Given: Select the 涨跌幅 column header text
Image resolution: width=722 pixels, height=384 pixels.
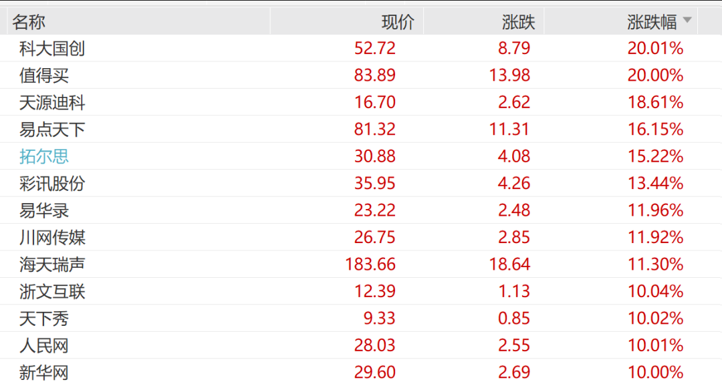Looking at the screenshot, I should coord(652,22).
